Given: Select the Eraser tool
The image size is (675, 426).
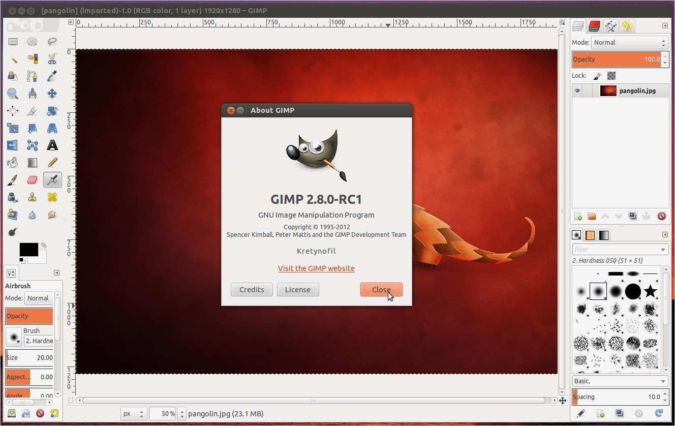Looking at the screenshot, I should tap(33, 179).
